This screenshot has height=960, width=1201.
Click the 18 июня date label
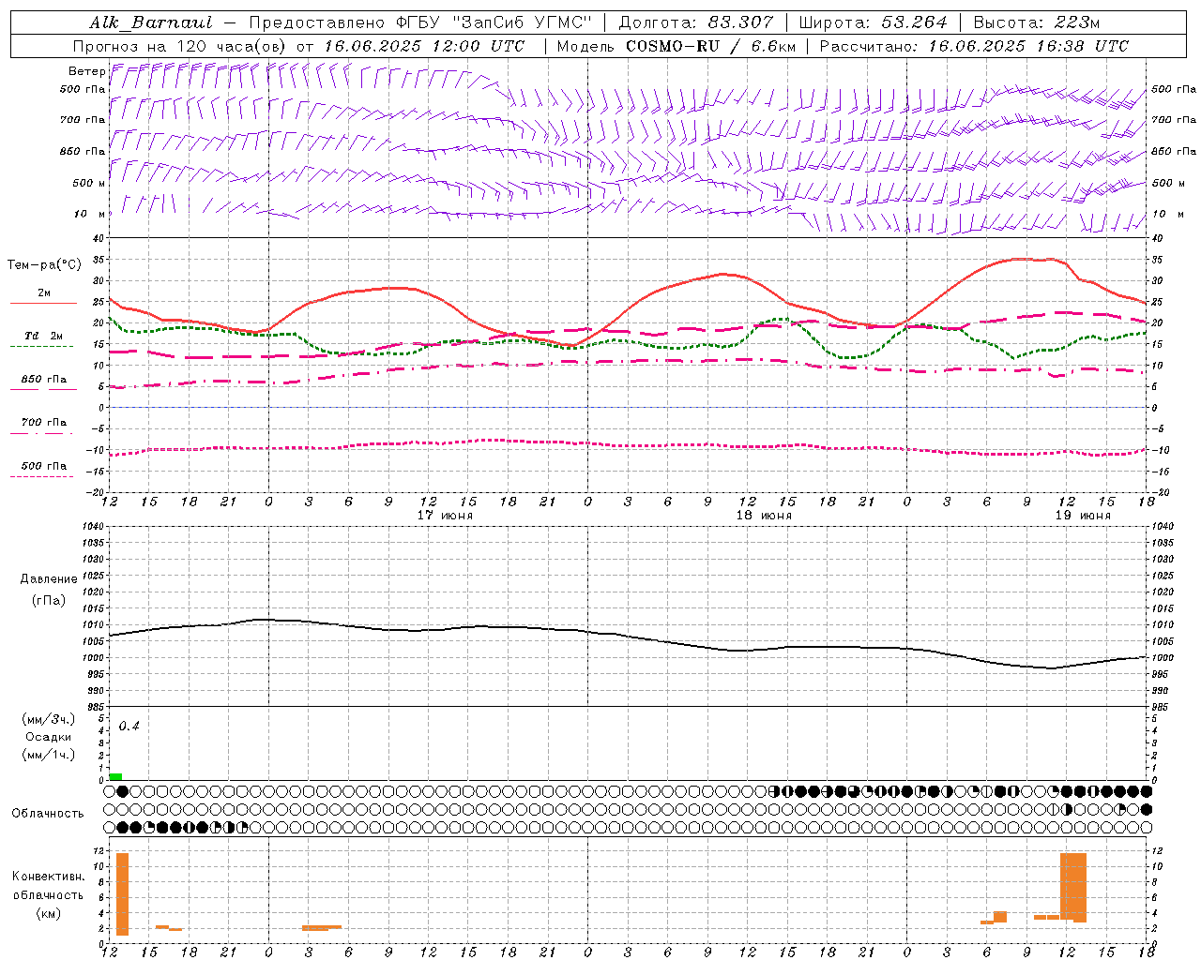[x=764, y=516]
